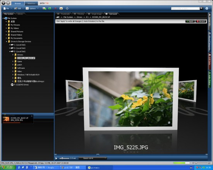This screenshot has height=170, width=213.
Task: Click the back navigation arrow button
Action: tap(3, 3)
